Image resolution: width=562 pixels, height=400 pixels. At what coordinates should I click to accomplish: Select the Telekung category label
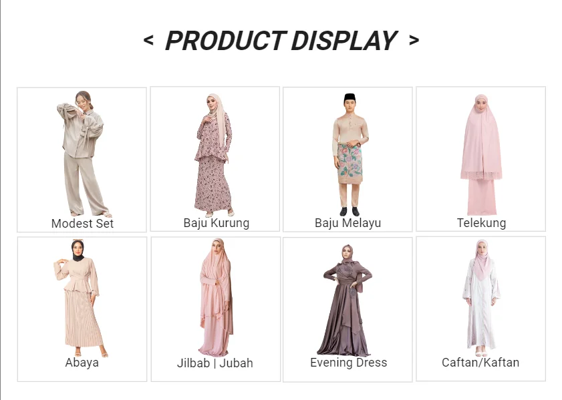pyautogui.click(x=481, y=223)
